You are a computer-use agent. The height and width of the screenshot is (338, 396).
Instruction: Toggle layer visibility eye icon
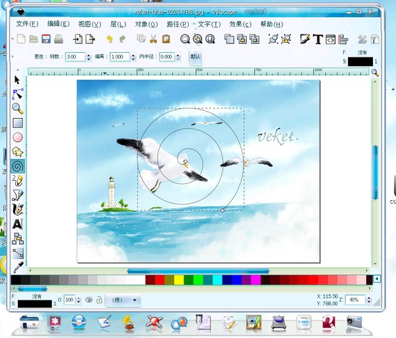(88, 300)
